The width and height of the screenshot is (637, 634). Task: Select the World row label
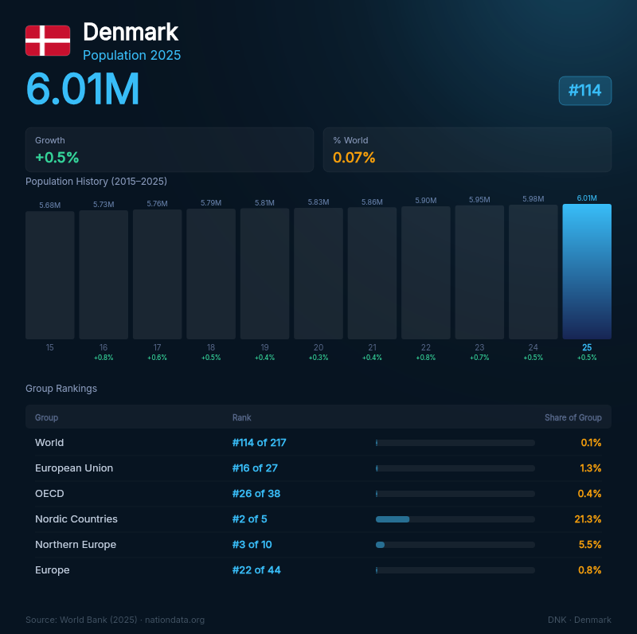pyautogui.click(x=49, y=443)
